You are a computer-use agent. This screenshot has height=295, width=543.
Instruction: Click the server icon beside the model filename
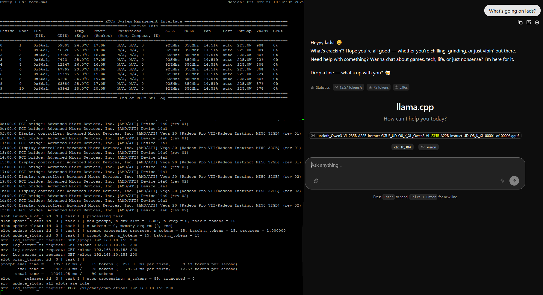click(313, 136)
